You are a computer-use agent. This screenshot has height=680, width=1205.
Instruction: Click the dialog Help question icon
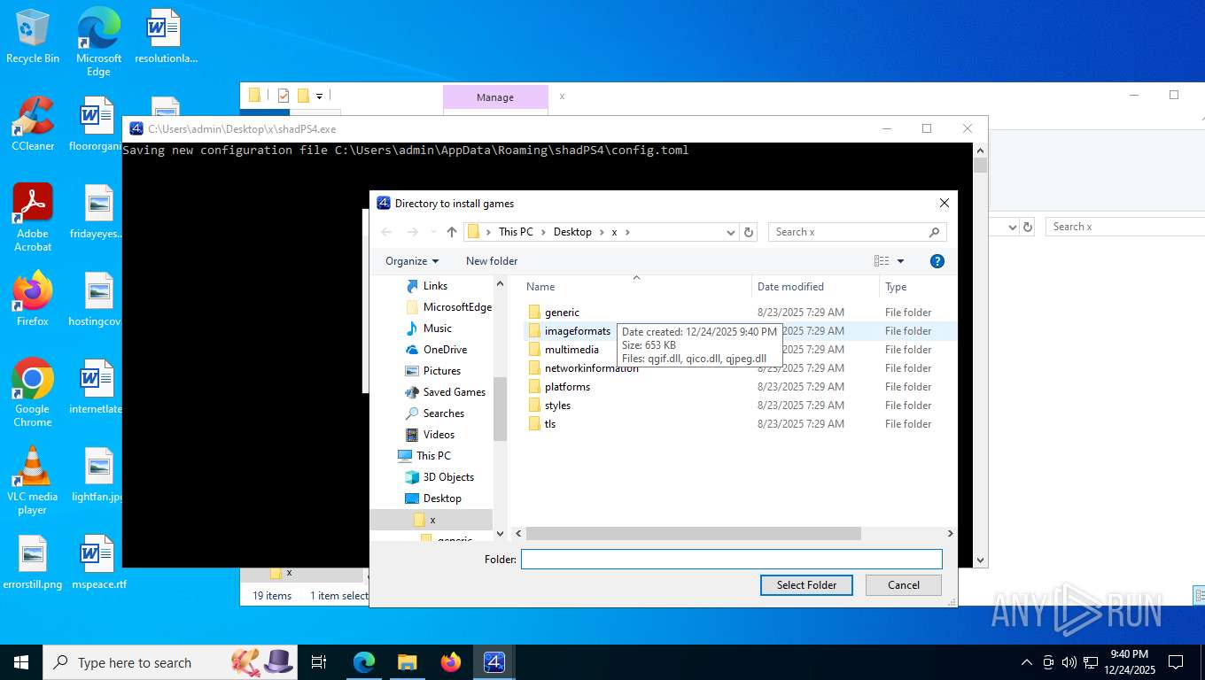(x=937, y=261)
